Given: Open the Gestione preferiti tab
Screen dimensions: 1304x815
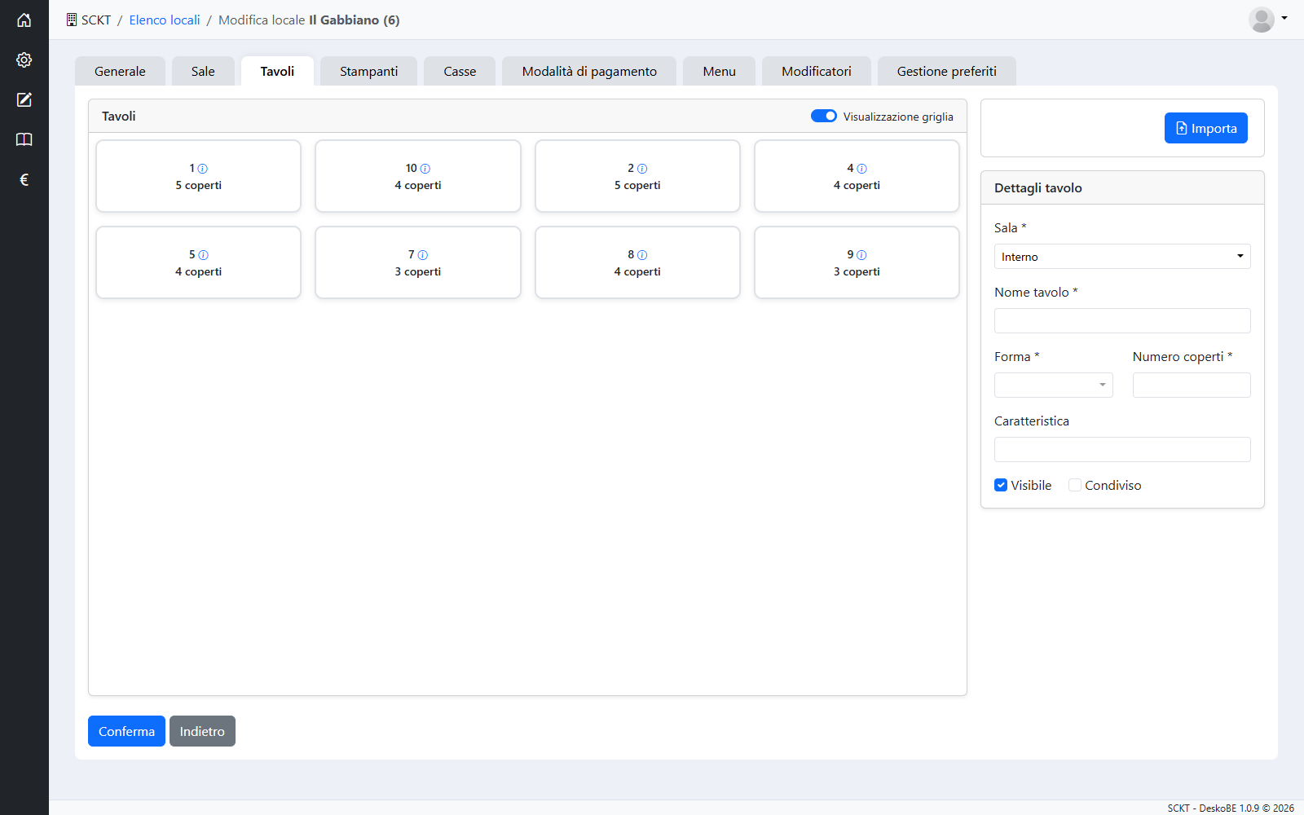Looking at the screenshot, I should [x=947, y=71].
